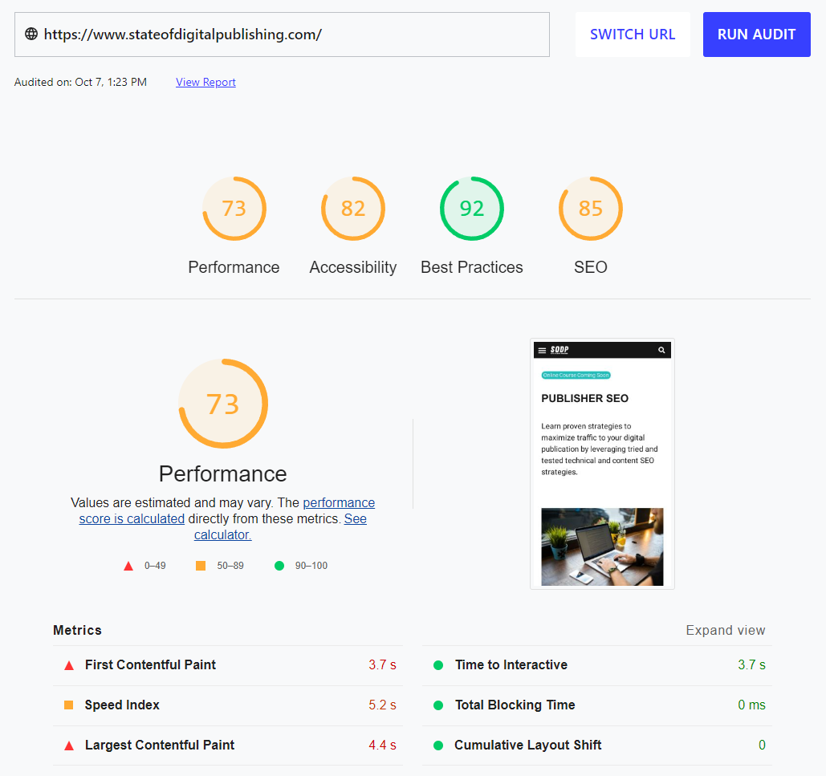Click the SWITCH URL button
Screen dimensions: 826x776
(x=633, y=35)
